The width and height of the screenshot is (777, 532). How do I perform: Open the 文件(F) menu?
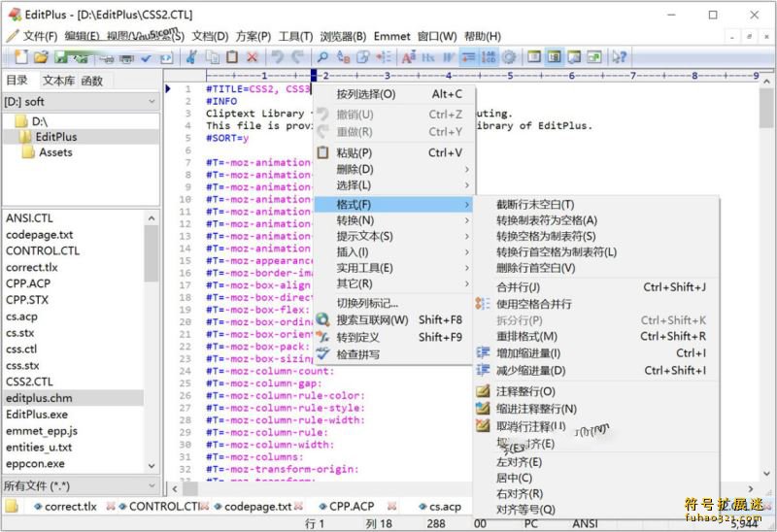(x=40, y=36)
